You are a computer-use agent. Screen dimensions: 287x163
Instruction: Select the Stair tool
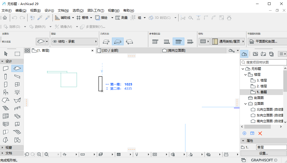[x=6, y=108]
